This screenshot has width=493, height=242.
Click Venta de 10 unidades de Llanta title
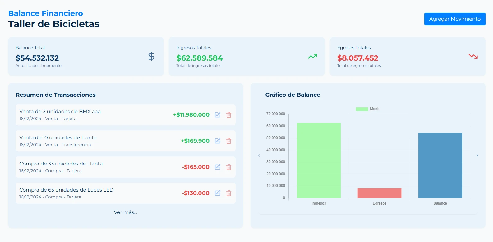[58, 138]
